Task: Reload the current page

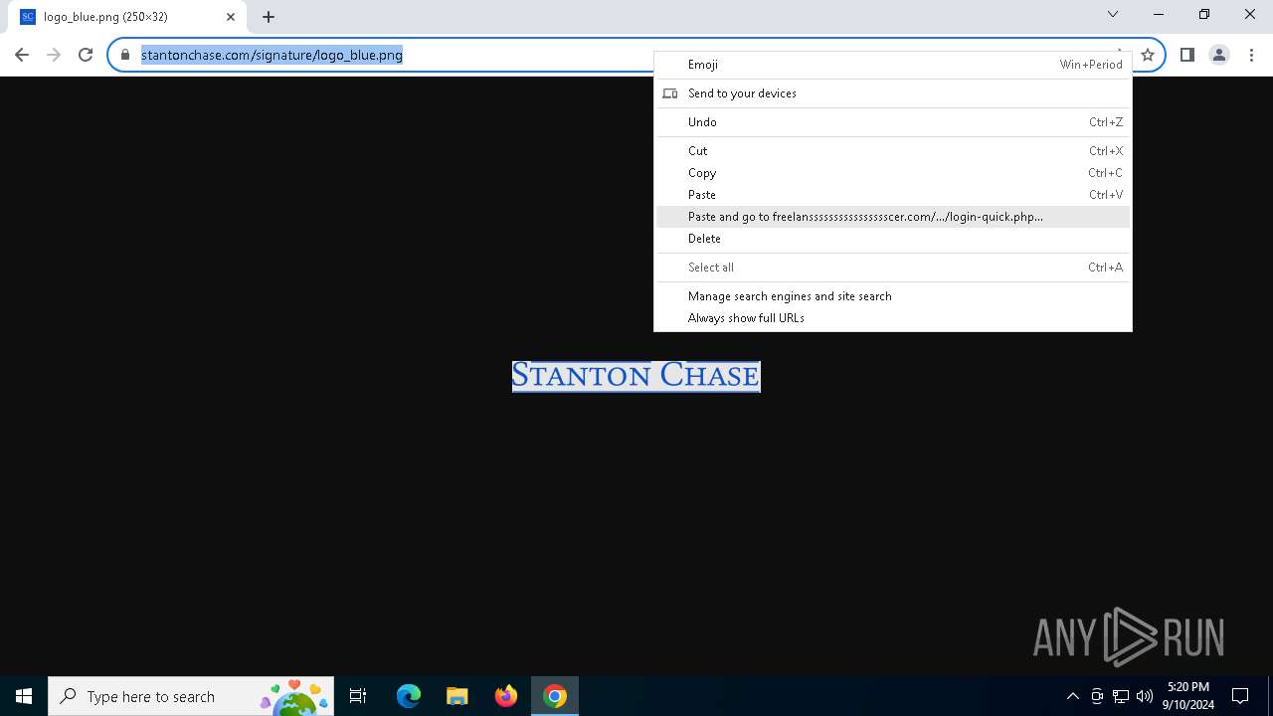Action: (x=86, y=55)
